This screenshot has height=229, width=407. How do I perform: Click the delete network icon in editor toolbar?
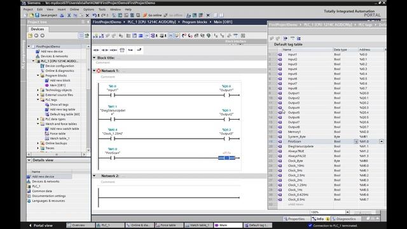point(101,36)
